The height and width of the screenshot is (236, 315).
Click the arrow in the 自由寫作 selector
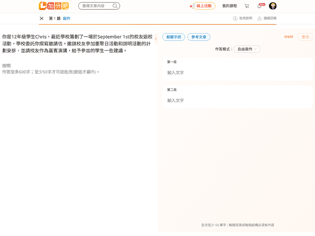click(x=256, y=49)
